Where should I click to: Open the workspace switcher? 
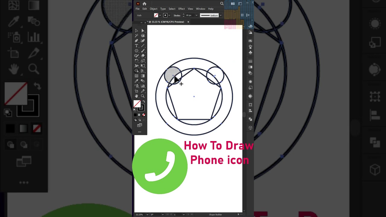[x=240, y=4]
